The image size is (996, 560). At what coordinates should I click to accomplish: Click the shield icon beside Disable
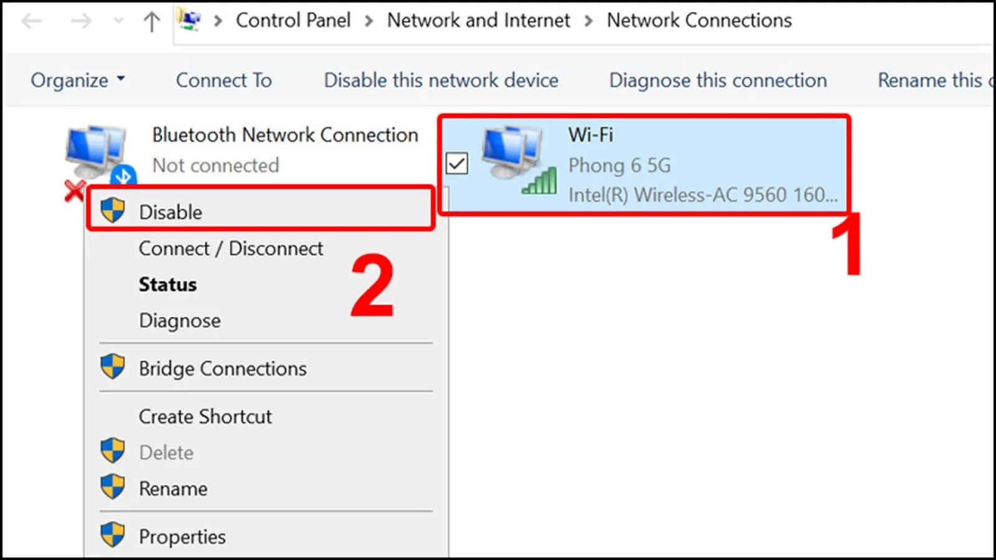pos(113,209)
